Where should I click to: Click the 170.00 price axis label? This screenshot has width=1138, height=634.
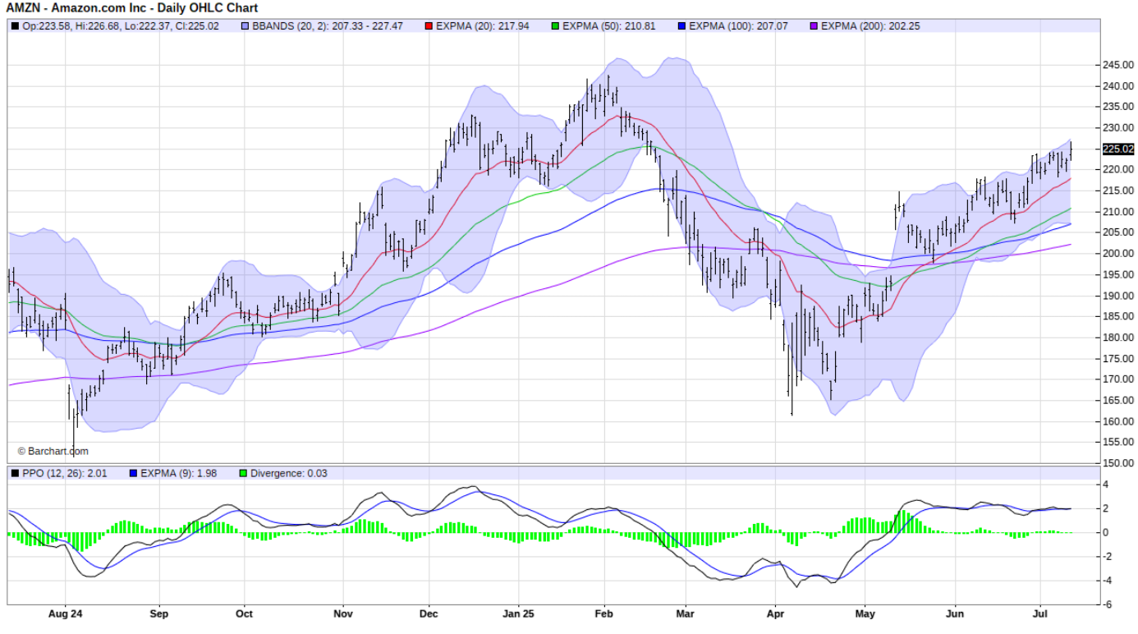tap(1119, 379)
